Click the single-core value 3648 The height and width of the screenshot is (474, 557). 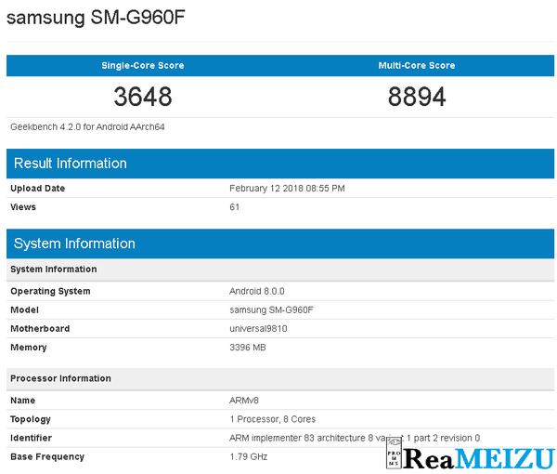pyautogui.click(x=143, y=97)
